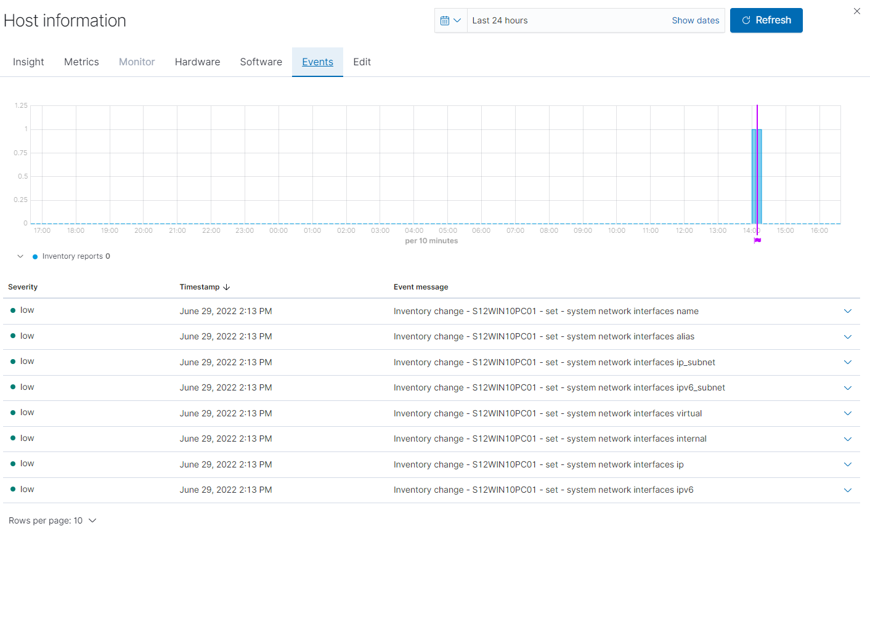This screenshot has height=627, width=870.
Task: Toggle the Inventory reports legend series
Action: tap(71, 256)
